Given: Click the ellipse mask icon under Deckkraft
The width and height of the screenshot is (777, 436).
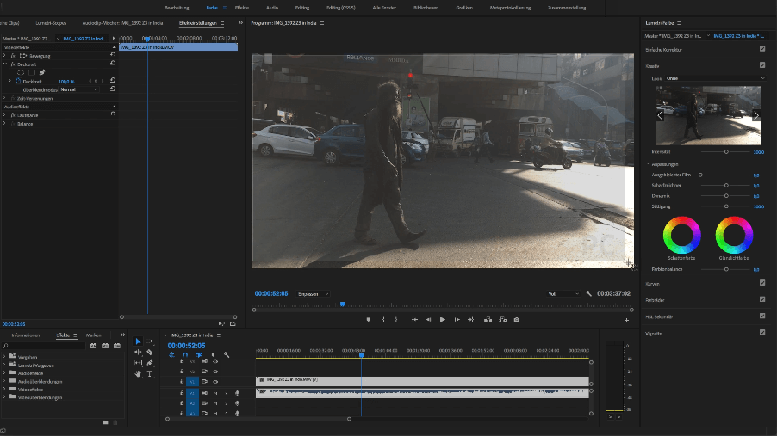Looking at the screenshot, I should tap(21, 72).
